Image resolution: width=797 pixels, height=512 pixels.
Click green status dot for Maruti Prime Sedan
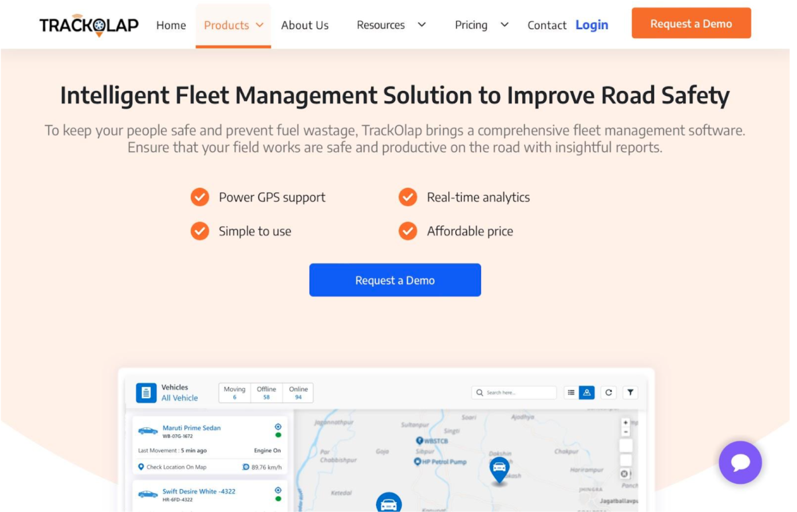(x=278, y=435)
